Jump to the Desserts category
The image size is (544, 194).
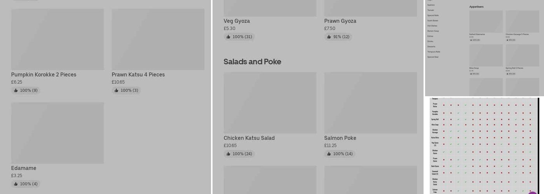click(431, 47)
